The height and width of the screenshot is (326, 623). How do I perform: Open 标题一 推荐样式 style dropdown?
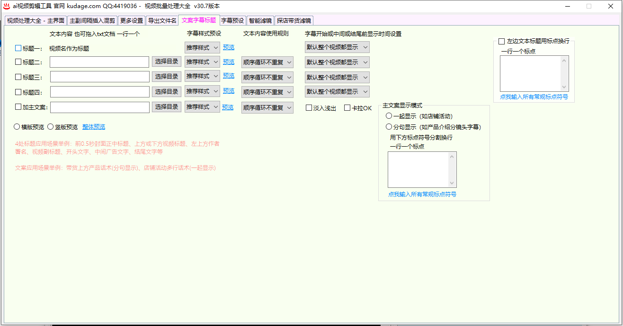pyautogui.click(x=202, y=47)
